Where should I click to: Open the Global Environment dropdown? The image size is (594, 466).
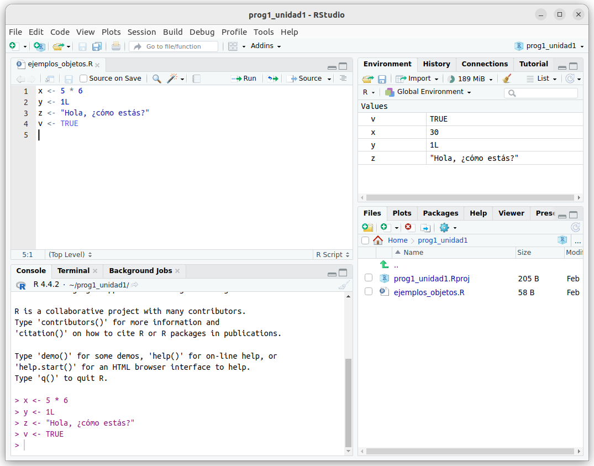(x=428, y=92)
